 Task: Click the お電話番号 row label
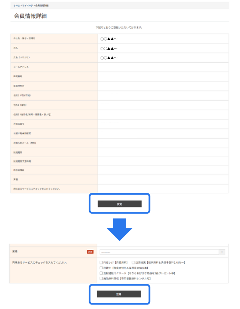[x=19, y=124]
